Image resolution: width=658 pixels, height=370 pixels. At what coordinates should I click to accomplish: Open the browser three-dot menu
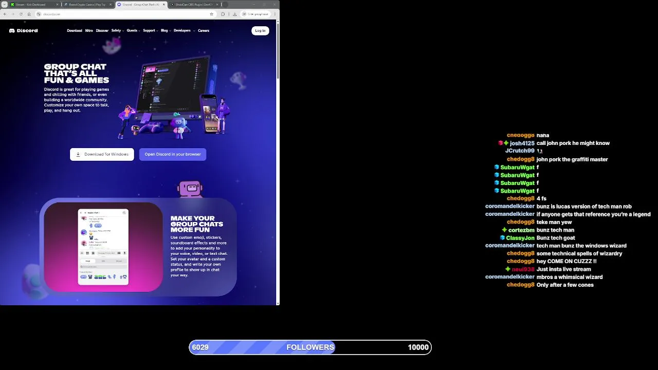click(x=275, y=14)
